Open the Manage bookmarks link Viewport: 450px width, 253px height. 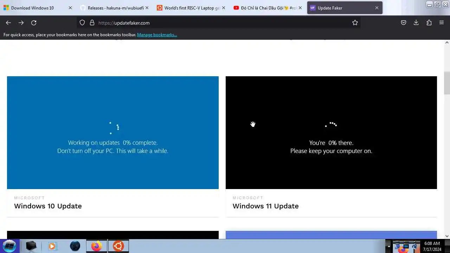(157, 35)
